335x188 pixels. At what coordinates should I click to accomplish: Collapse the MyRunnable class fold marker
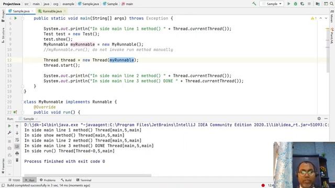(x=23, y=102)
